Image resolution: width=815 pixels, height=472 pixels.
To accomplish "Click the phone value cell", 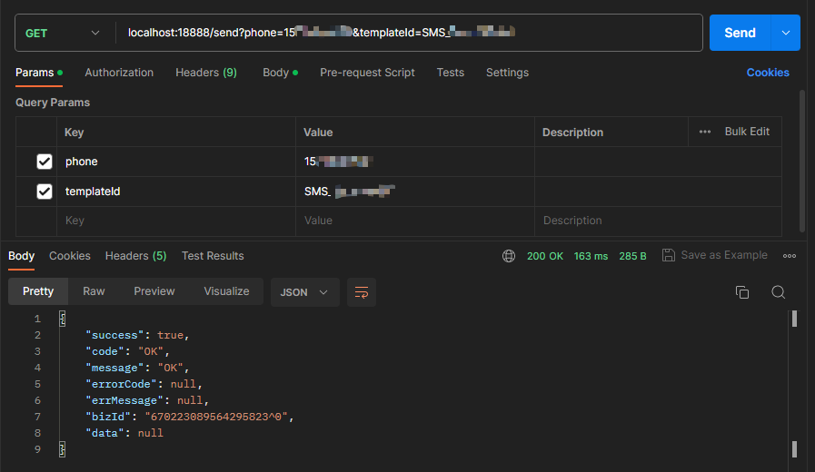I will click(x=415, y=162).
